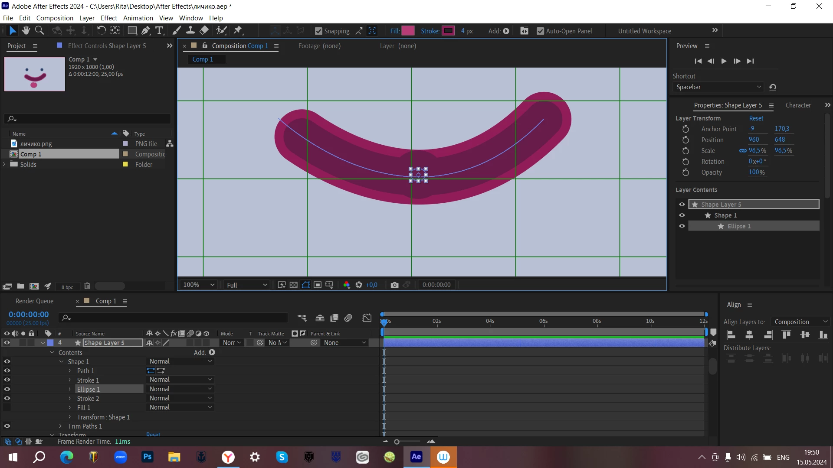Click the Play button in Preview
Image resolution: width=833 pixels, height=468 pixels.
(x=724, y=61)
